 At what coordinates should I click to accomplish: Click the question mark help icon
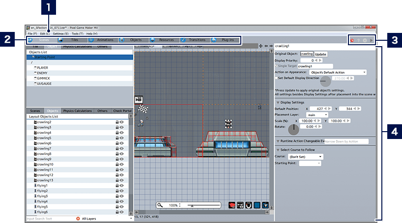point(358,40)
